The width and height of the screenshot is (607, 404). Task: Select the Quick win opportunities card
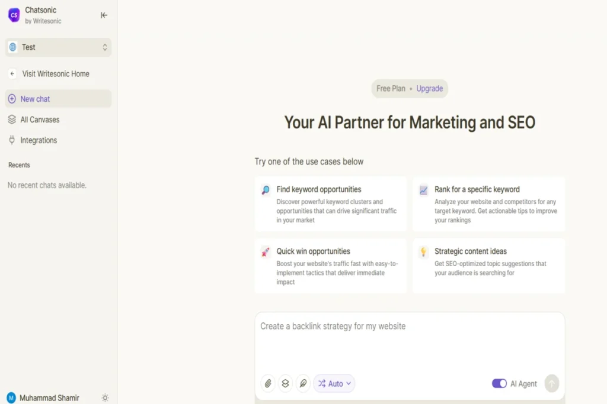tap(331, 266)
